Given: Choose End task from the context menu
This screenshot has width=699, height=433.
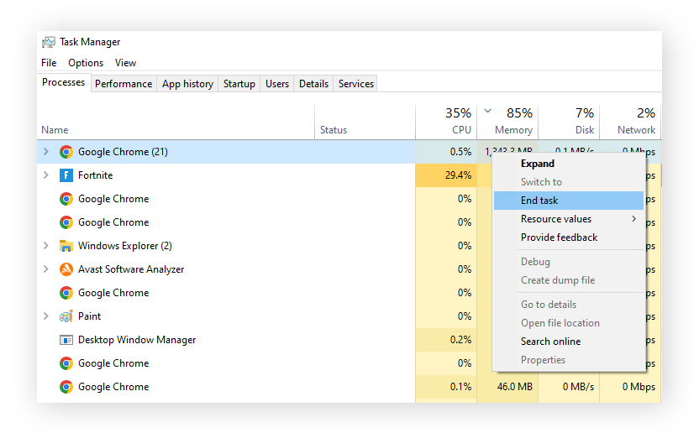Looking at the screenshot, I should pyautogui.click(x=539, y=201).
